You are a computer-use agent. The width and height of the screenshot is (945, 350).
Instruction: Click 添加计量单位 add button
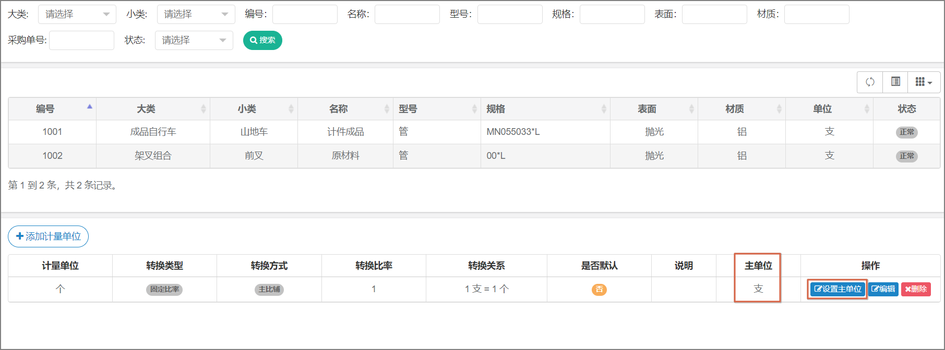(49, 236)
